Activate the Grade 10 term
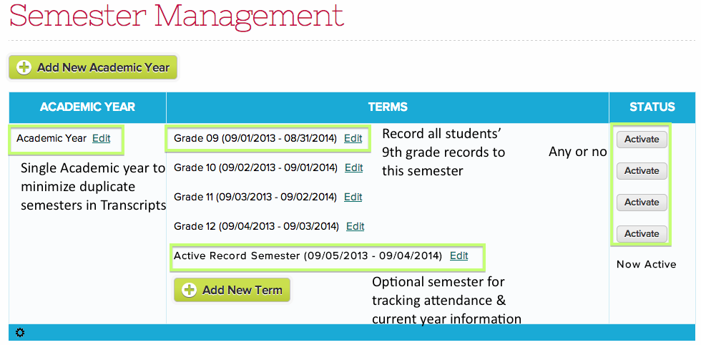Screen dimensions: 701x345 (x=642, y=171)
